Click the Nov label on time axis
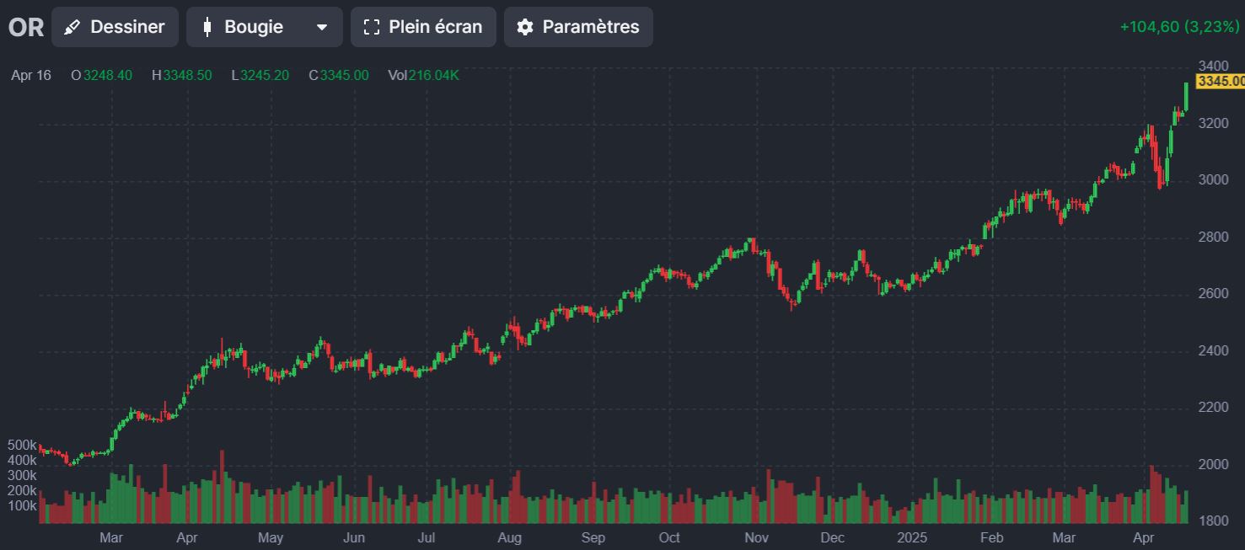This screenshot has height=550, width=1245. [756, 537]
